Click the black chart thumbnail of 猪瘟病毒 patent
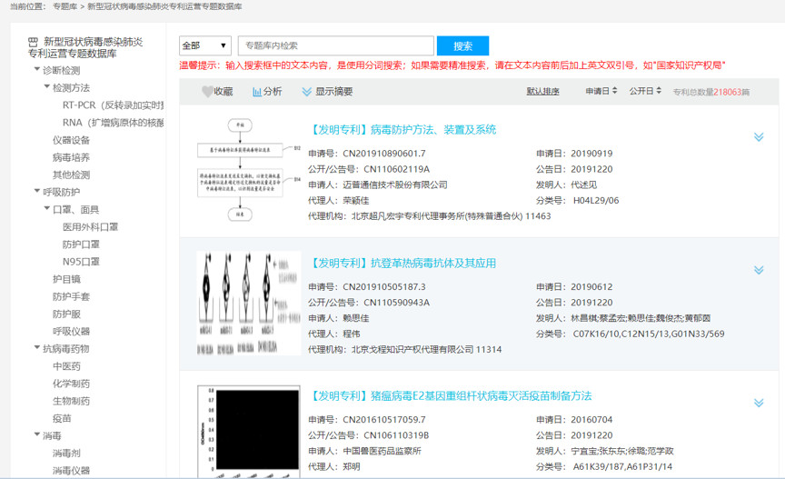Viewport: 785px width, 479px height. pyautogui.click(x=249, y=432)
